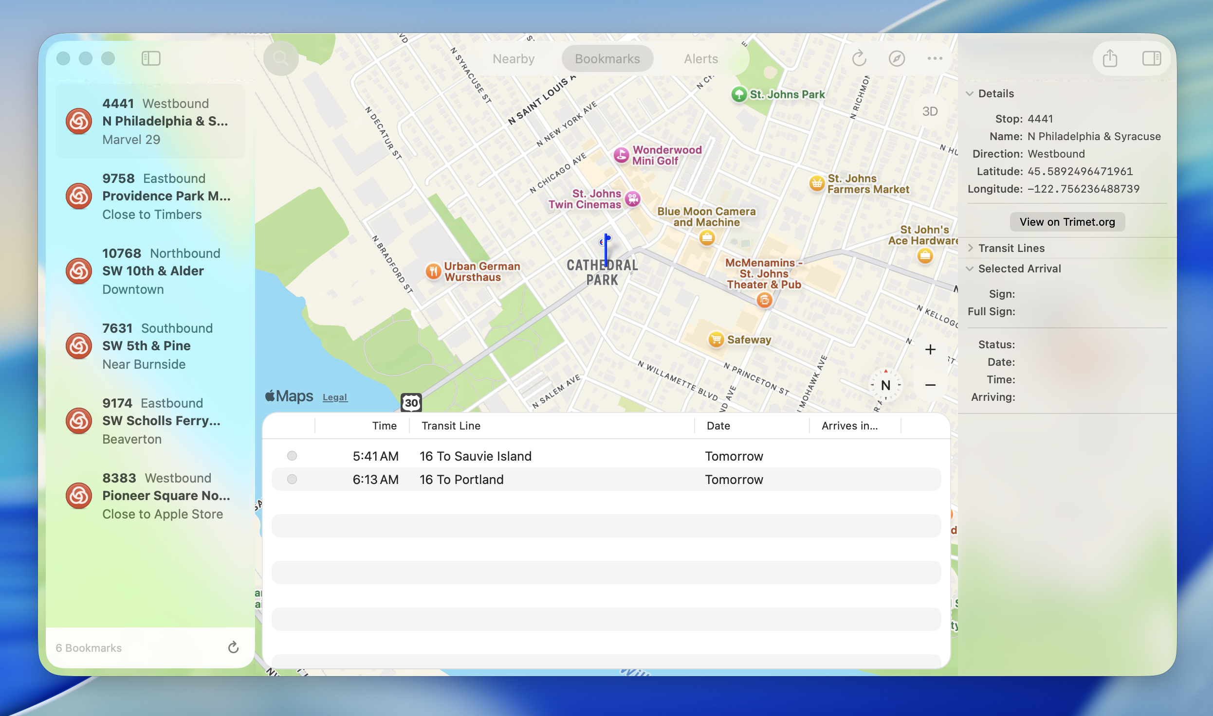Zoom in the map with plus

930,349
